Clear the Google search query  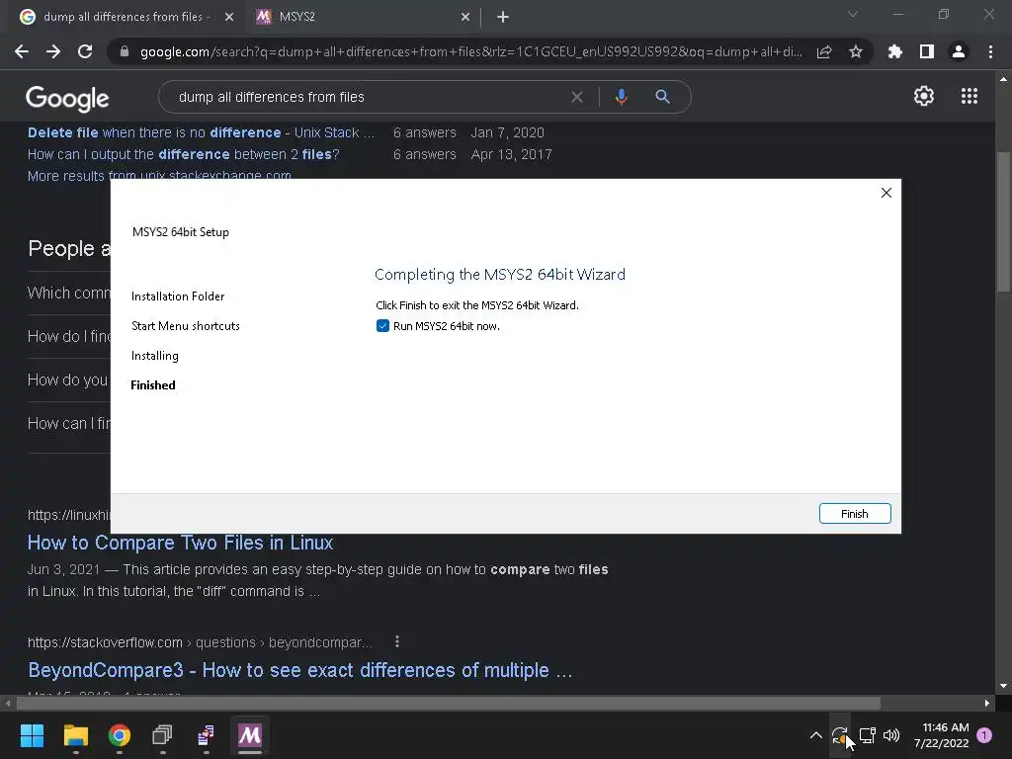[577, 97]
